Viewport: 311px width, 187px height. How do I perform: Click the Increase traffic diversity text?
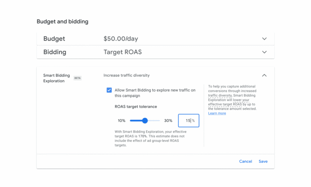(126, 75)
